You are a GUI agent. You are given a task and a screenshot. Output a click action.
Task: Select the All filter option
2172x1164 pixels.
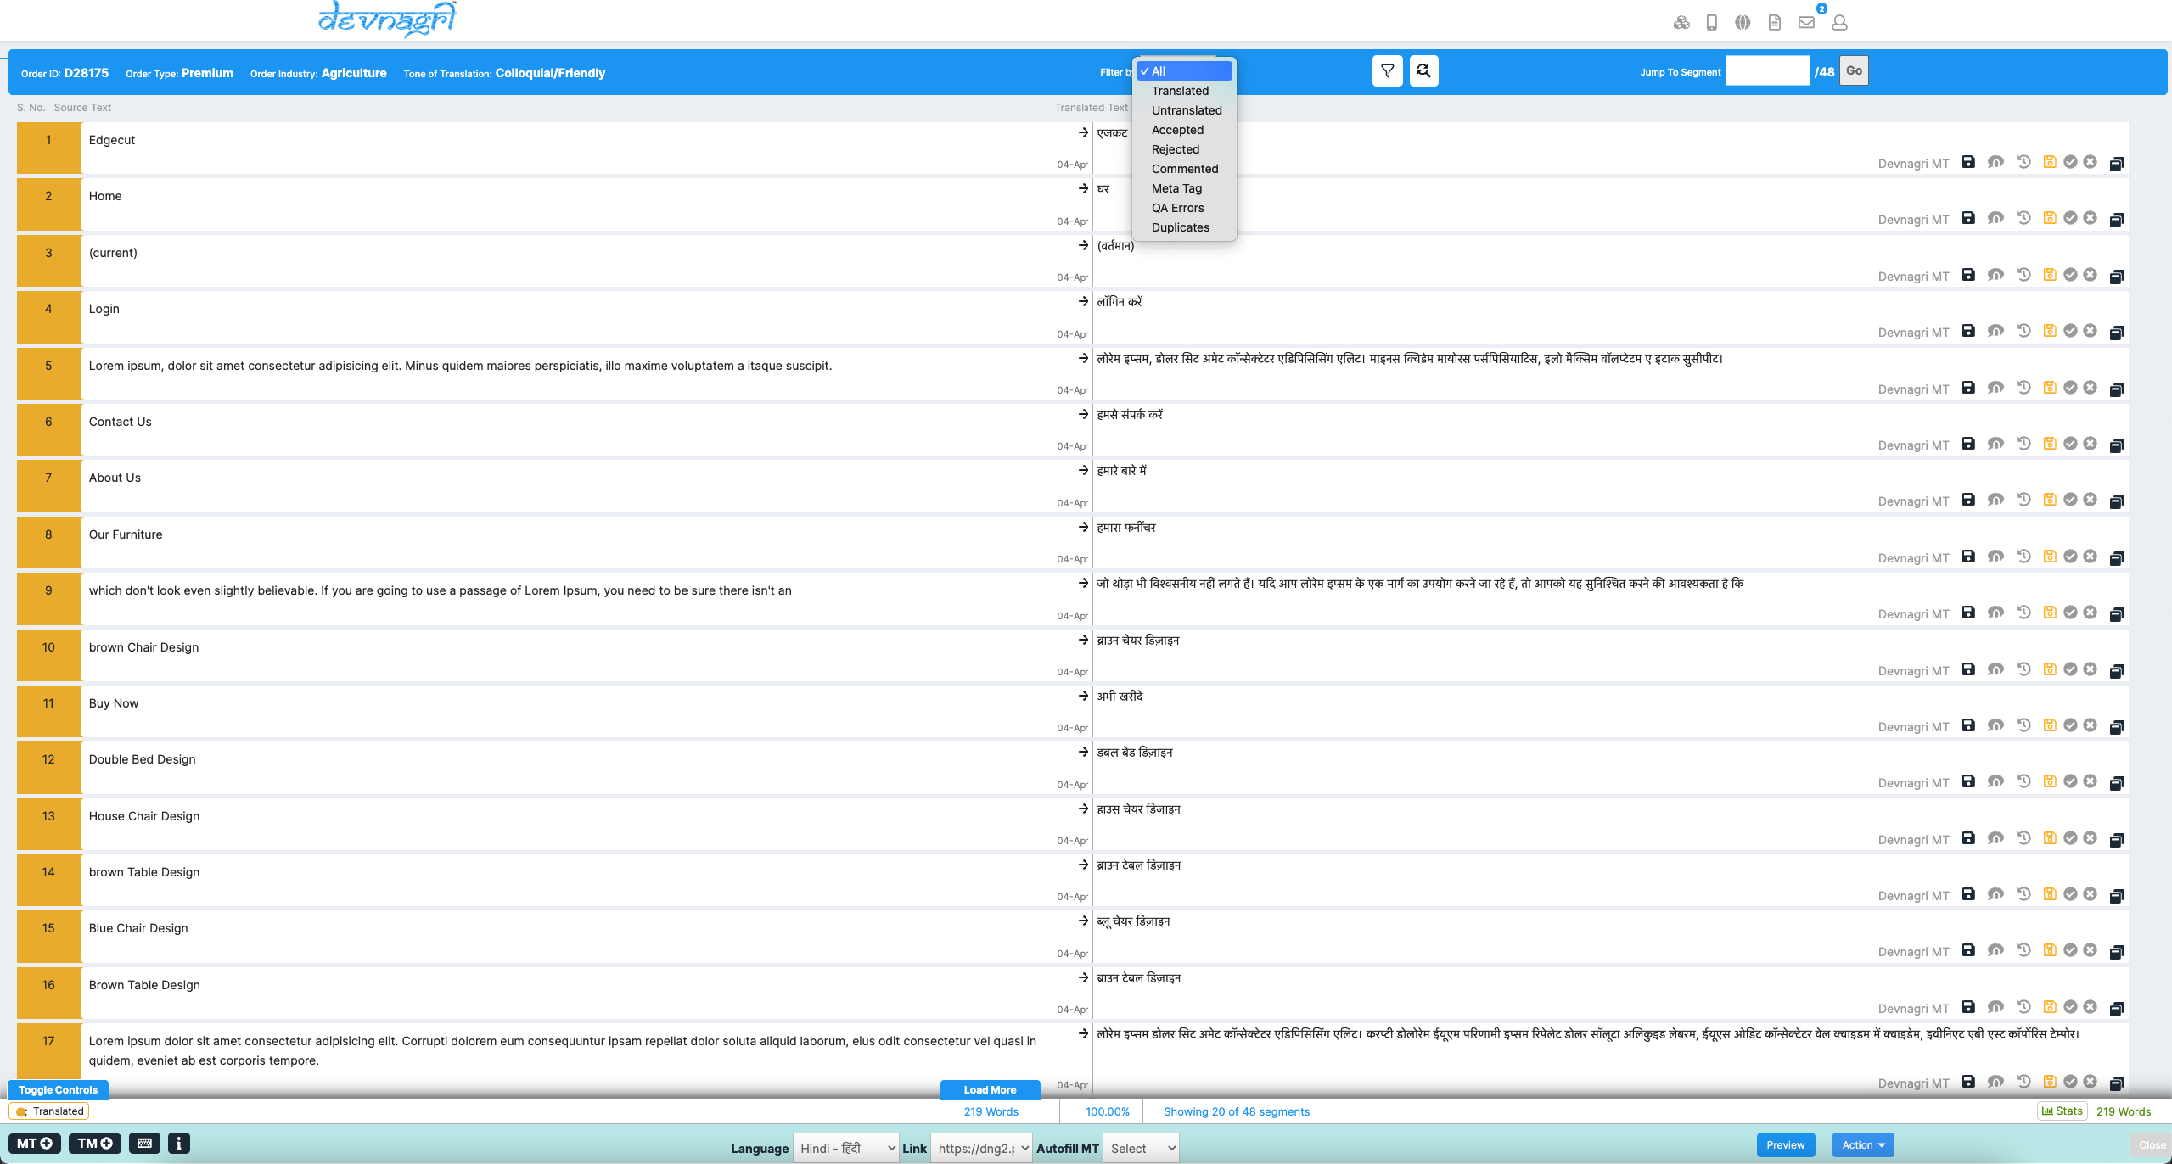click(x=1185, y=71)
